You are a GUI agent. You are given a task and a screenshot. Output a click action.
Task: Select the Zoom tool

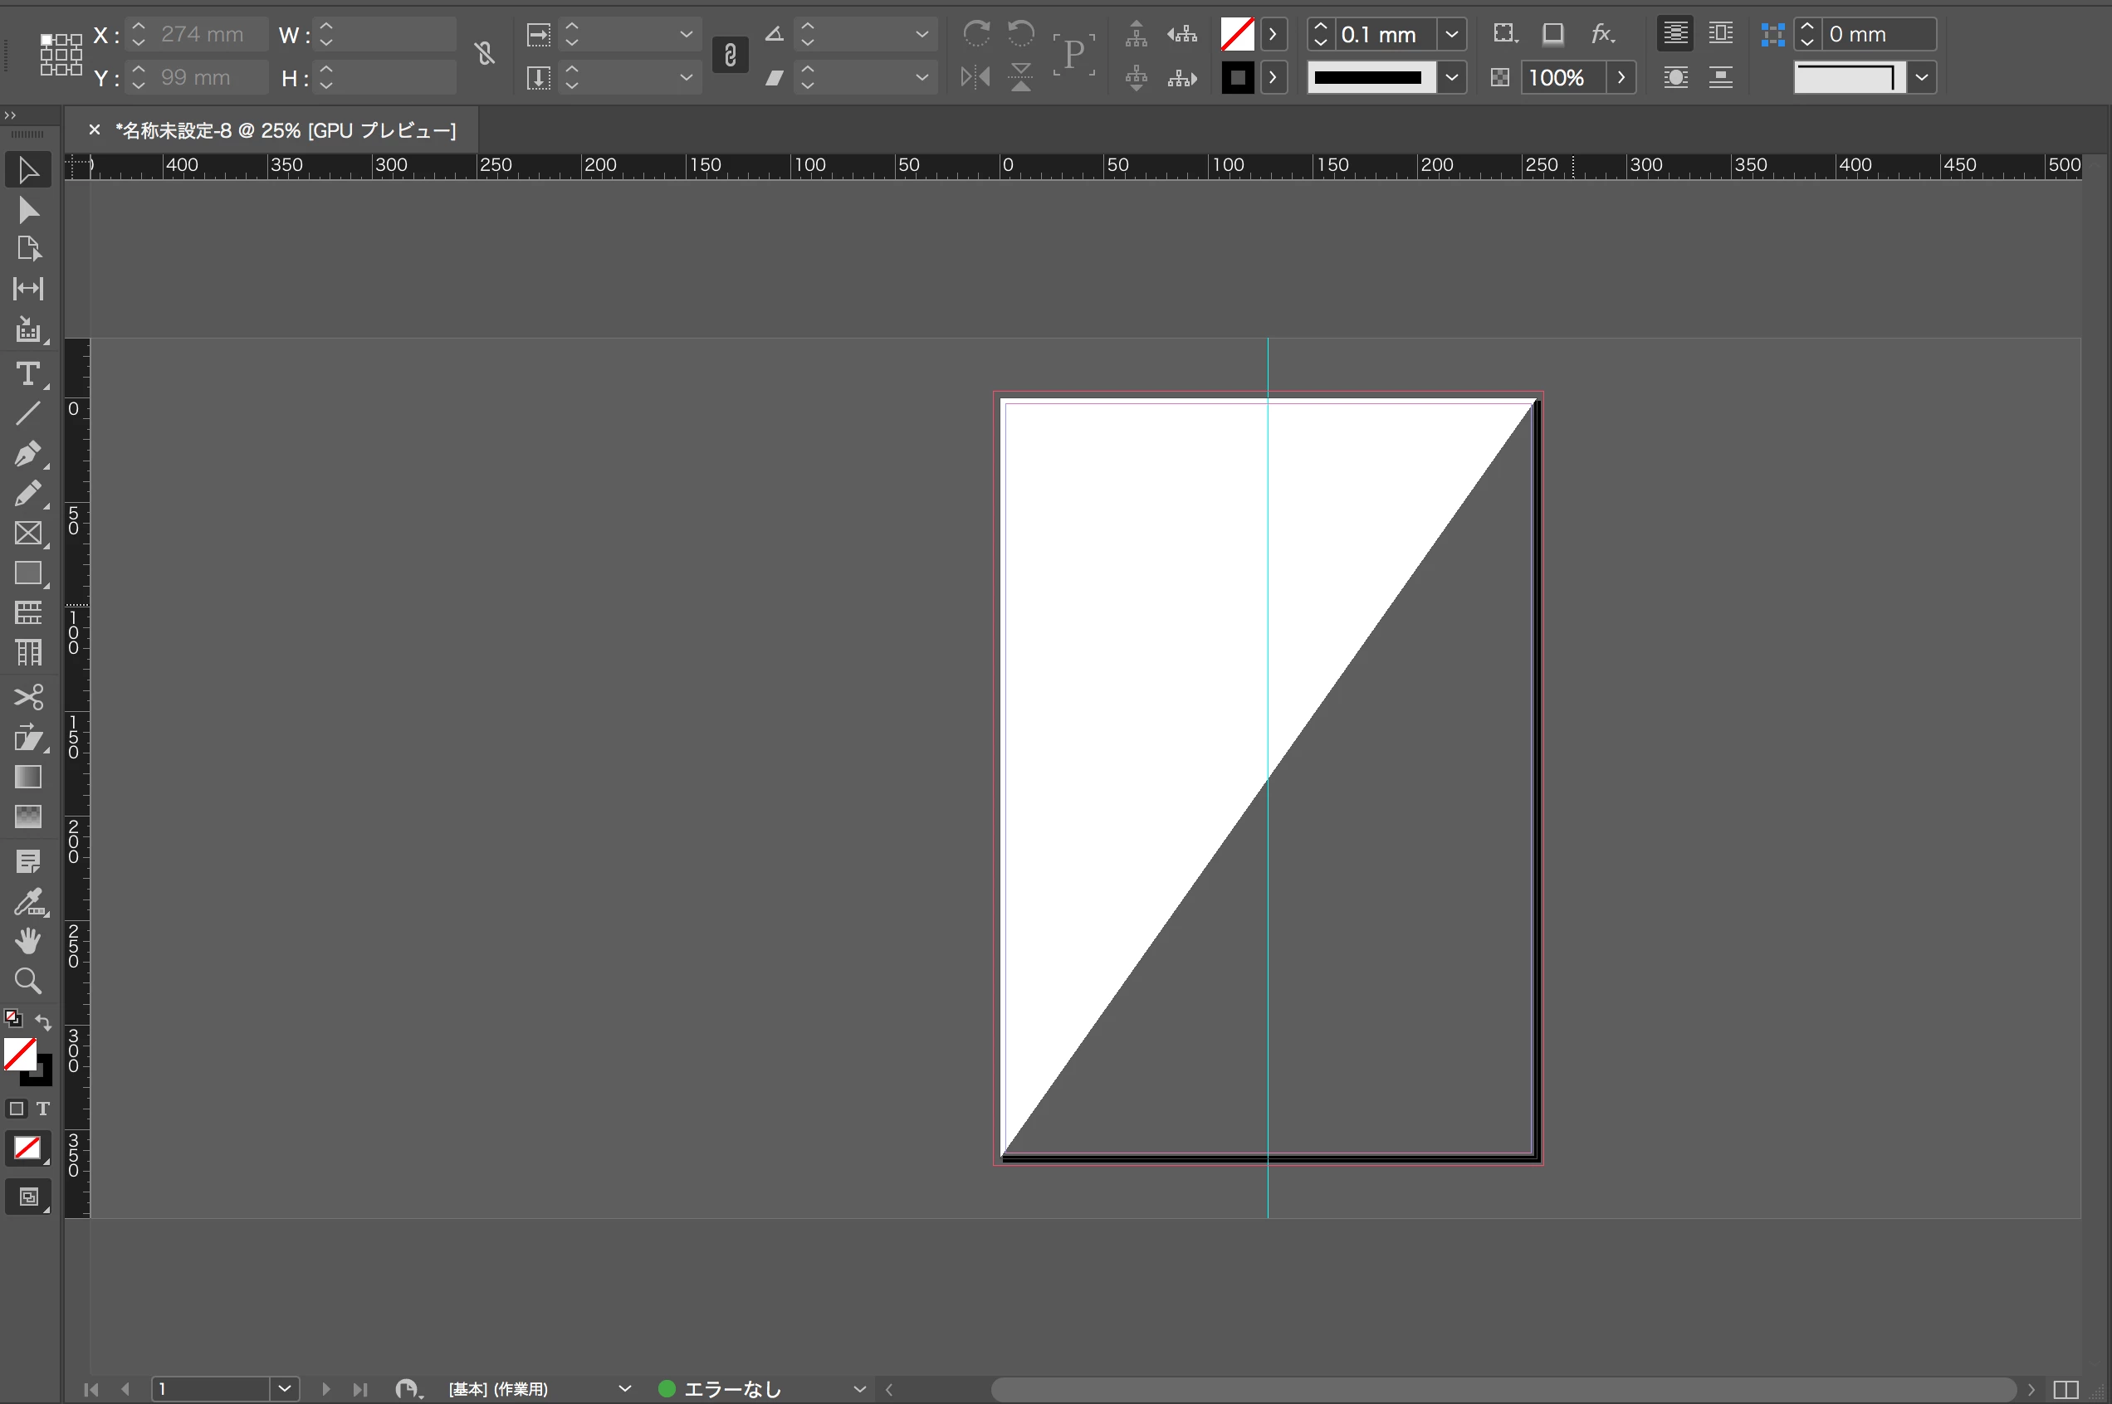coord(27,982)
